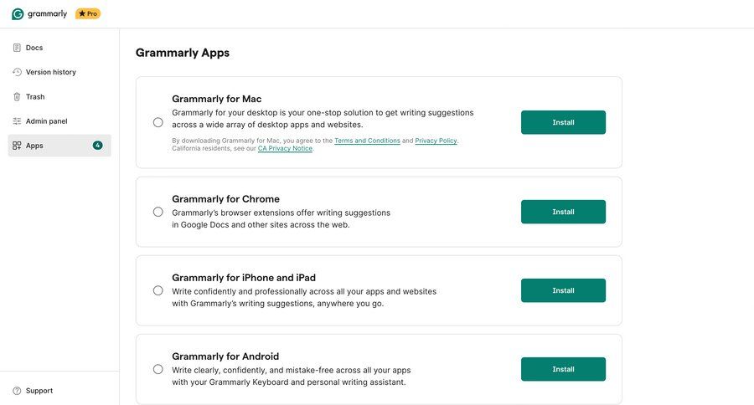This screenshot has height=405, width=754.
Task: Click the Version history clock icon
Action: [x=17, y=72]
